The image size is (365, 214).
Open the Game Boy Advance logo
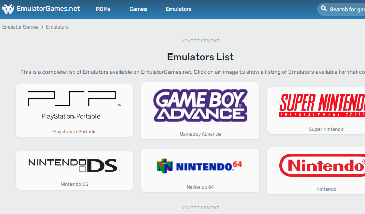tap(200, 105)
